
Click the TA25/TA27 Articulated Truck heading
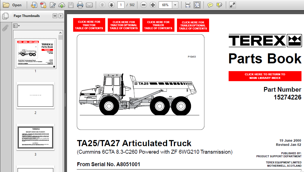tap(134, 143)
